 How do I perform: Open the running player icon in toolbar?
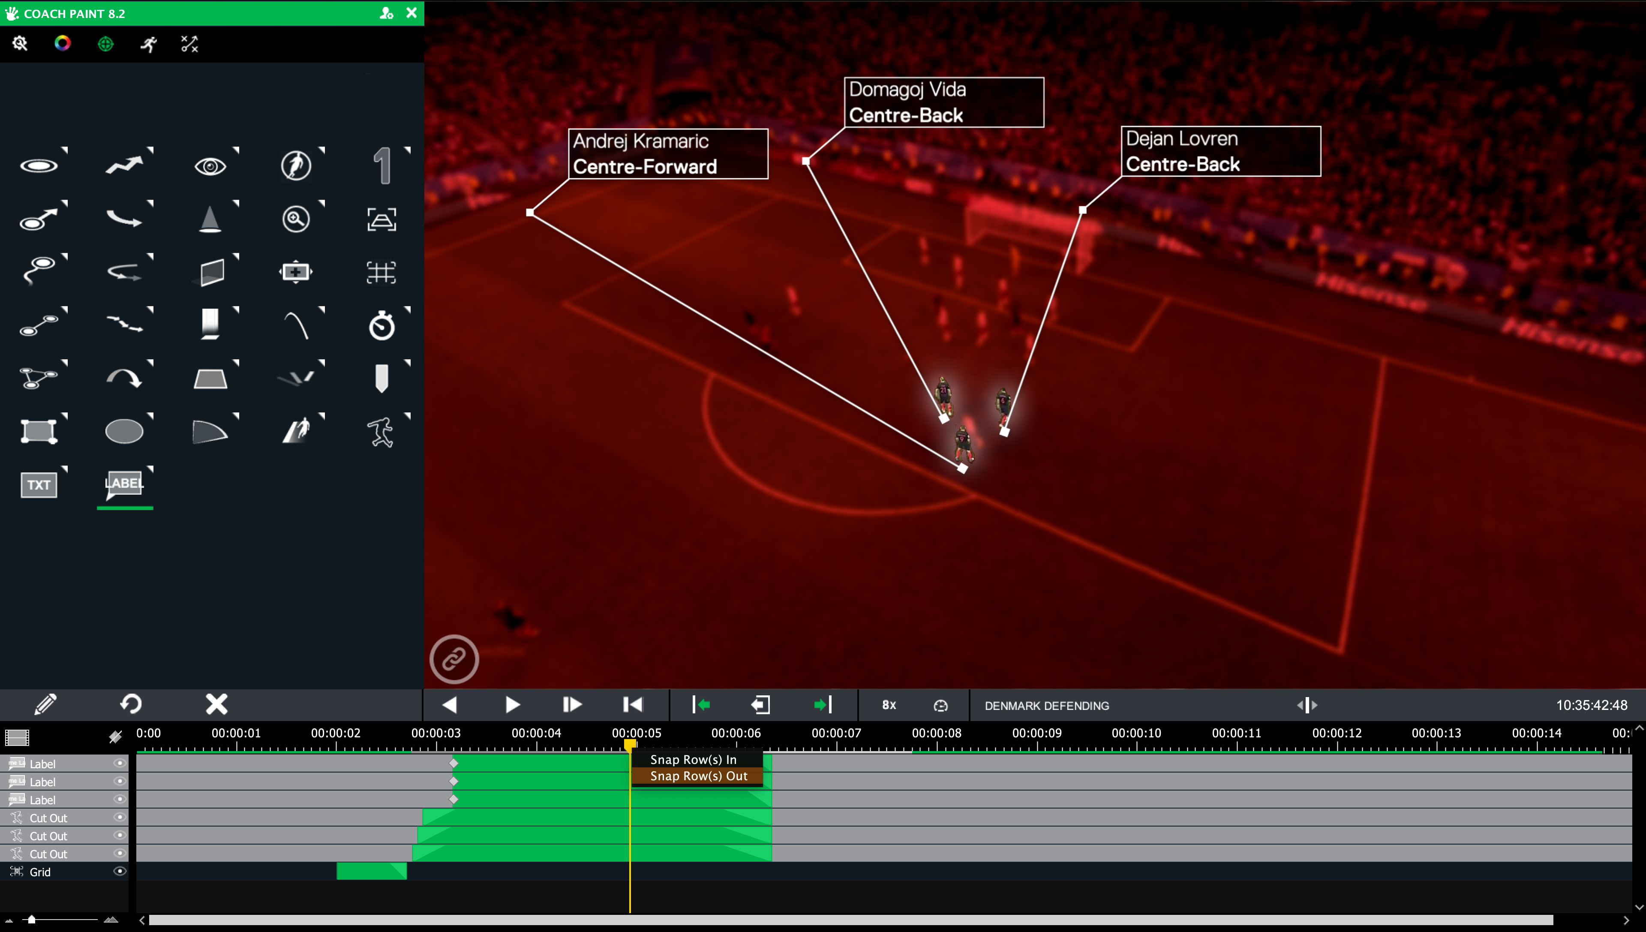(x=148, y=44)
